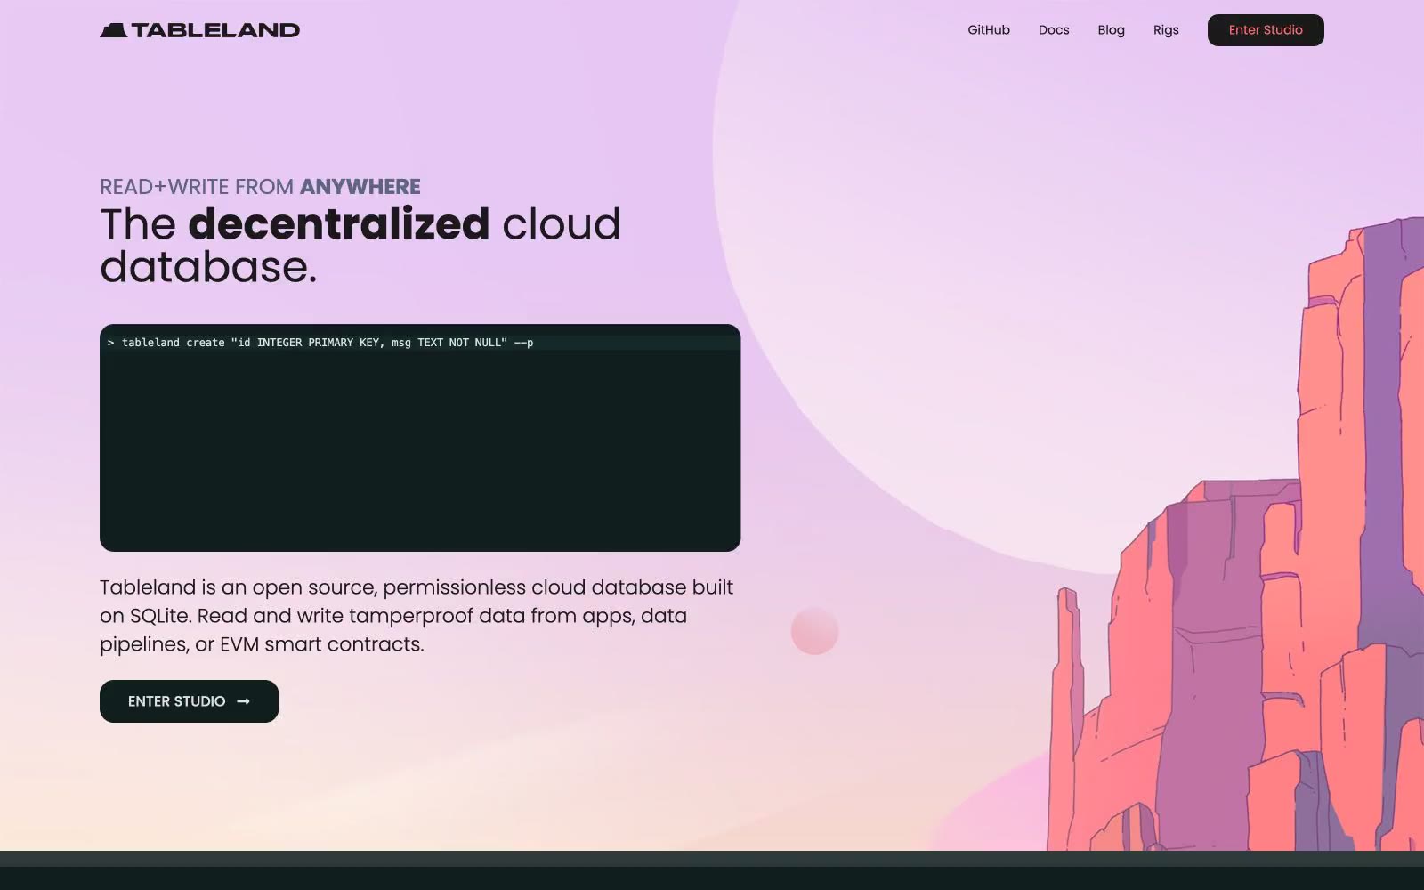Screen dimensions: 1424x890
Task: Click the TABLELAND wordmark in header
Action: (x=215, y=30)
